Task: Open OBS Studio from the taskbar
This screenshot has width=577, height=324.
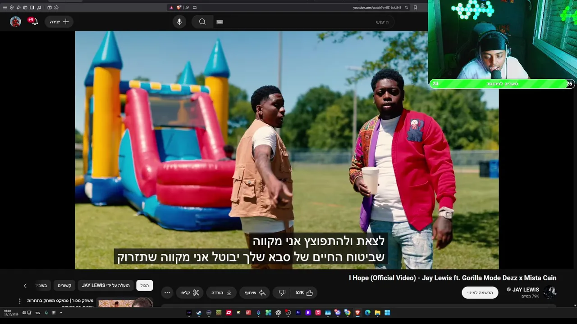Action: point(288,313)
